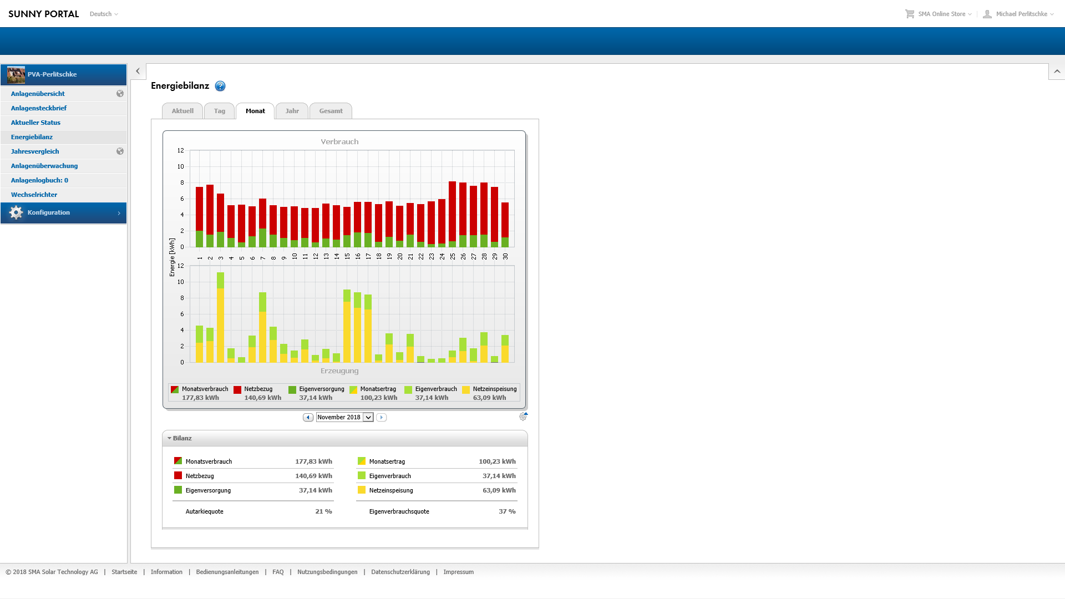Open the Deutsch language dropdown

[104, 14]
